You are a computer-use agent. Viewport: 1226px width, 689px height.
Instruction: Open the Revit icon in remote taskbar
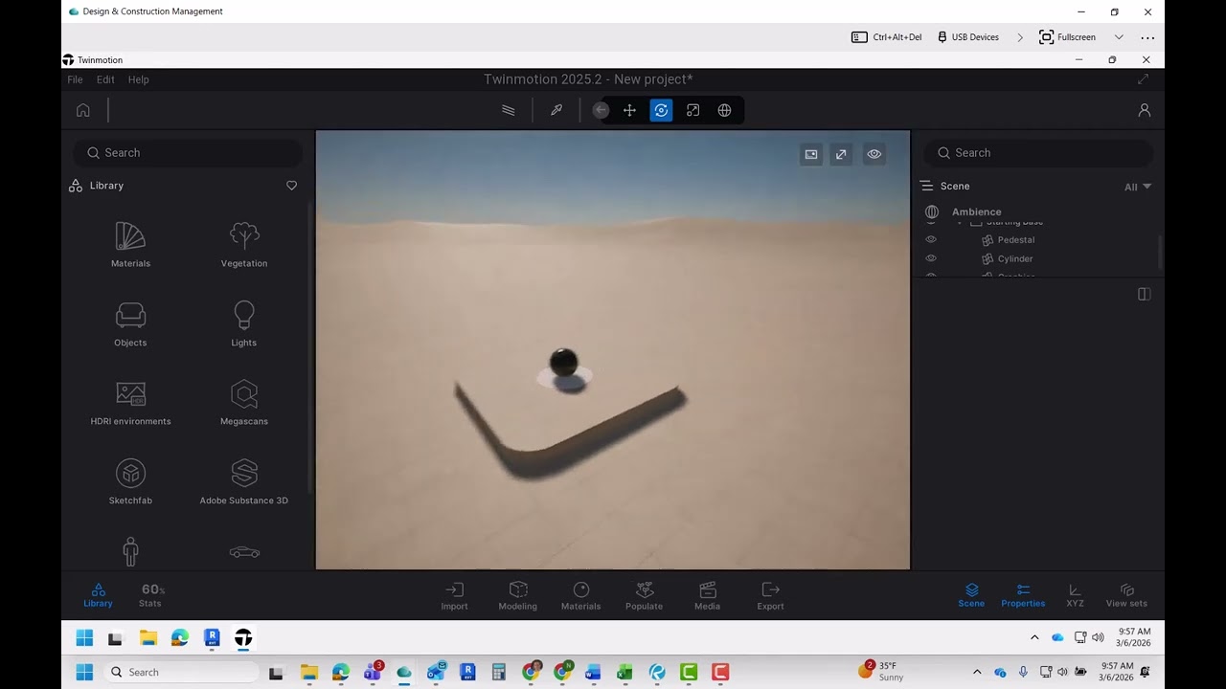(213, 637)
